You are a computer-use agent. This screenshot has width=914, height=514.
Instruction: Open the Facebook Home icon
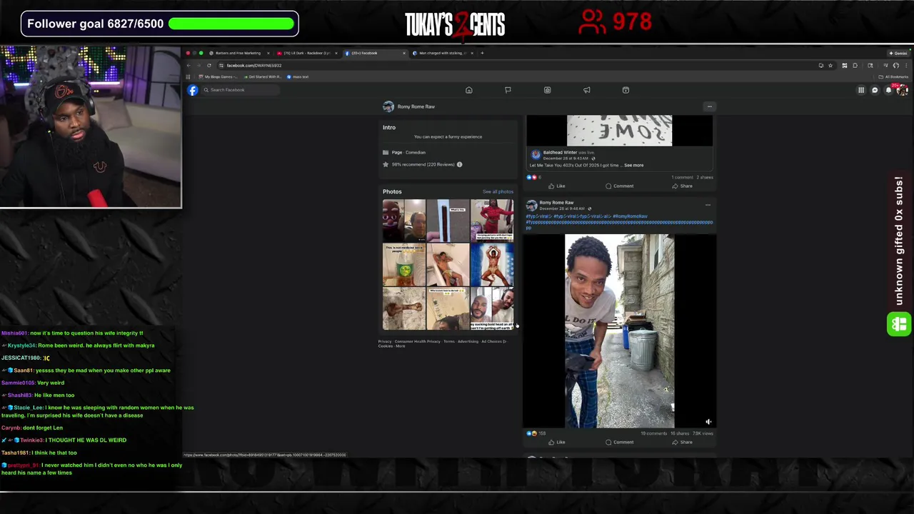[469, 90]
